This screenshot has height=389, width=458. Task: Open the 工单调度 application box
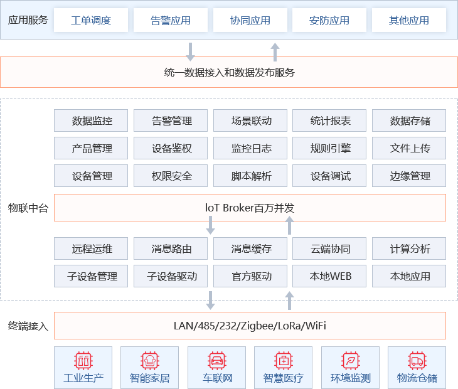pyautogui.click(x=91, y=20)
